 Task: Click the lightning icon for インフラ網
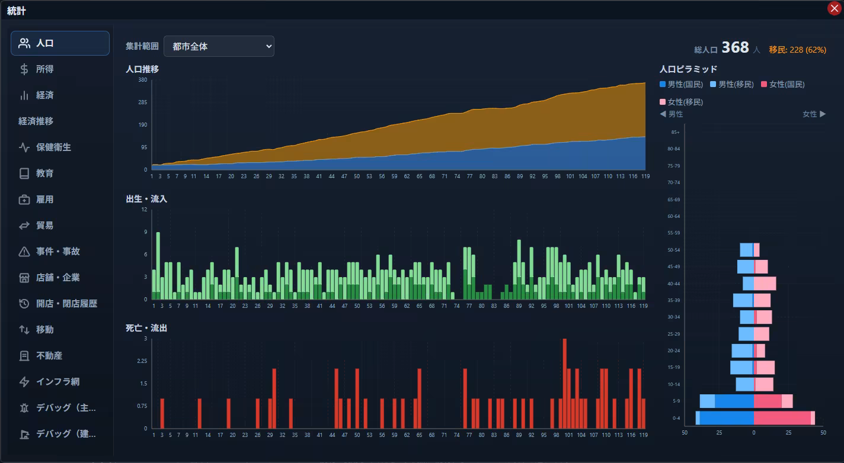click(24, 382)
